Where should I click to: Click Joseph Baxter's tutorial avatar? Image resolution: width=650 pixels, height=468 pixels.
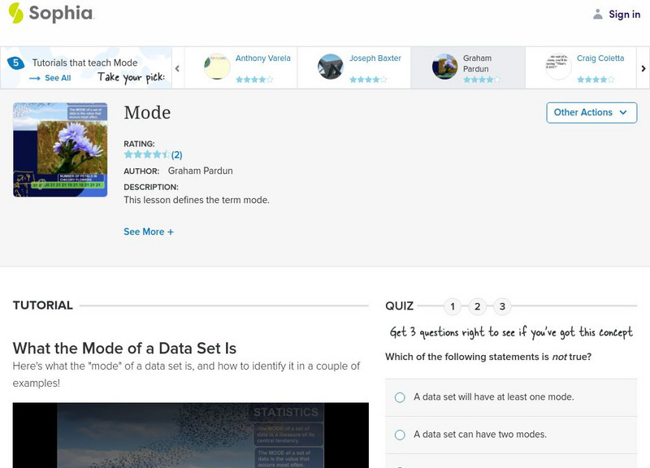tap(331, 67)
